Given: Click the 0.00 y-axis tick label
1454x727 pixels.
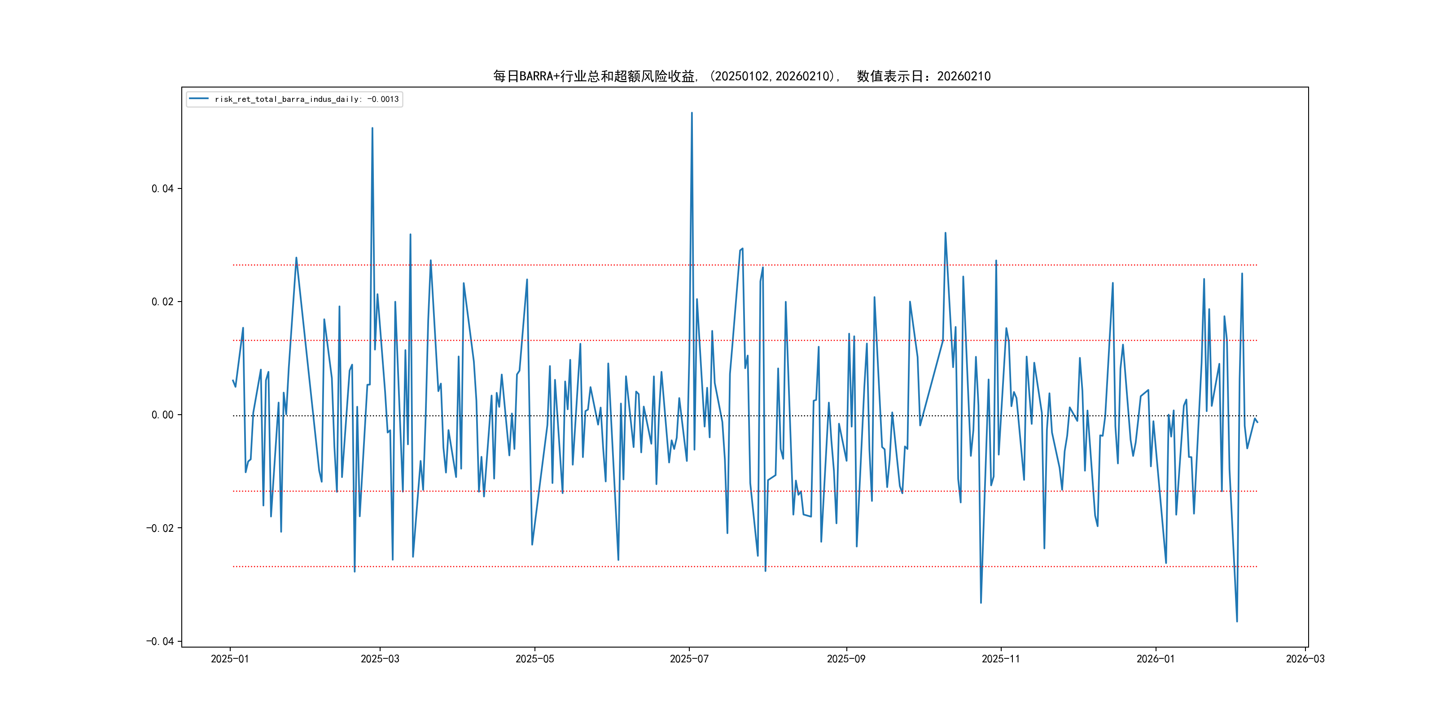Looking at the screenshot, I should point(162,415).
